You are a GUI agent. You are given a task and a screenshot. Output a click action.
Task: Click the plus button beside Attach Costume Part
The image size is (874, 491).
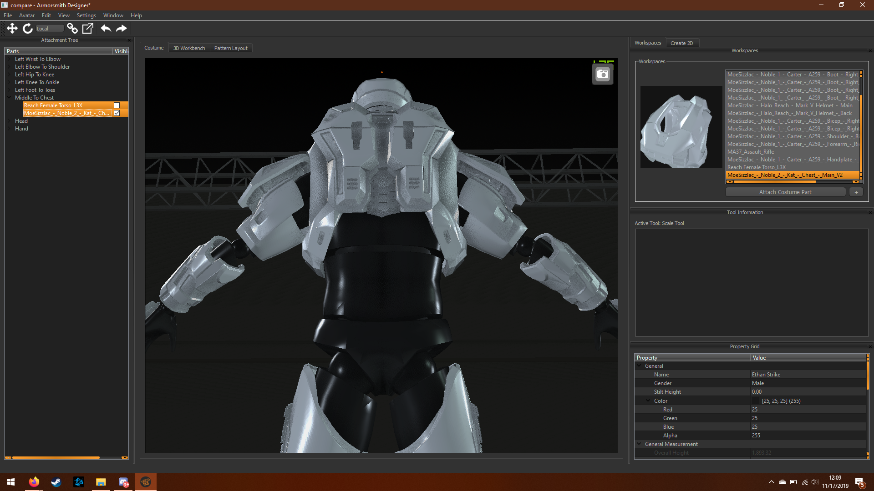tap(856, 192)
